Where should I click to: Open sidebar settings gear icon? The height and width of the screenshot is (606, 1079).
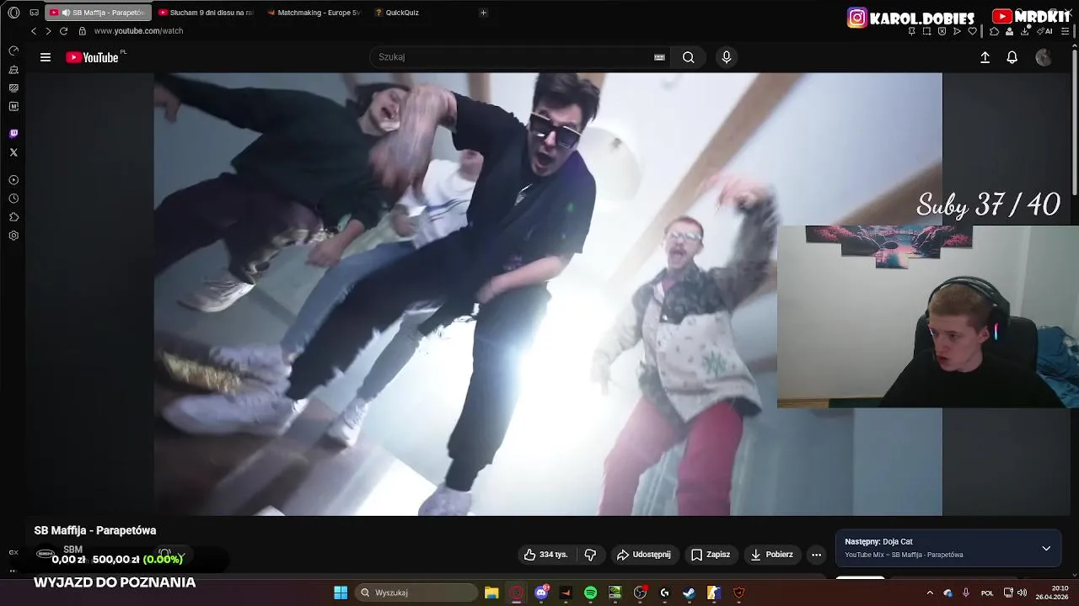click(x=13, y=236)
